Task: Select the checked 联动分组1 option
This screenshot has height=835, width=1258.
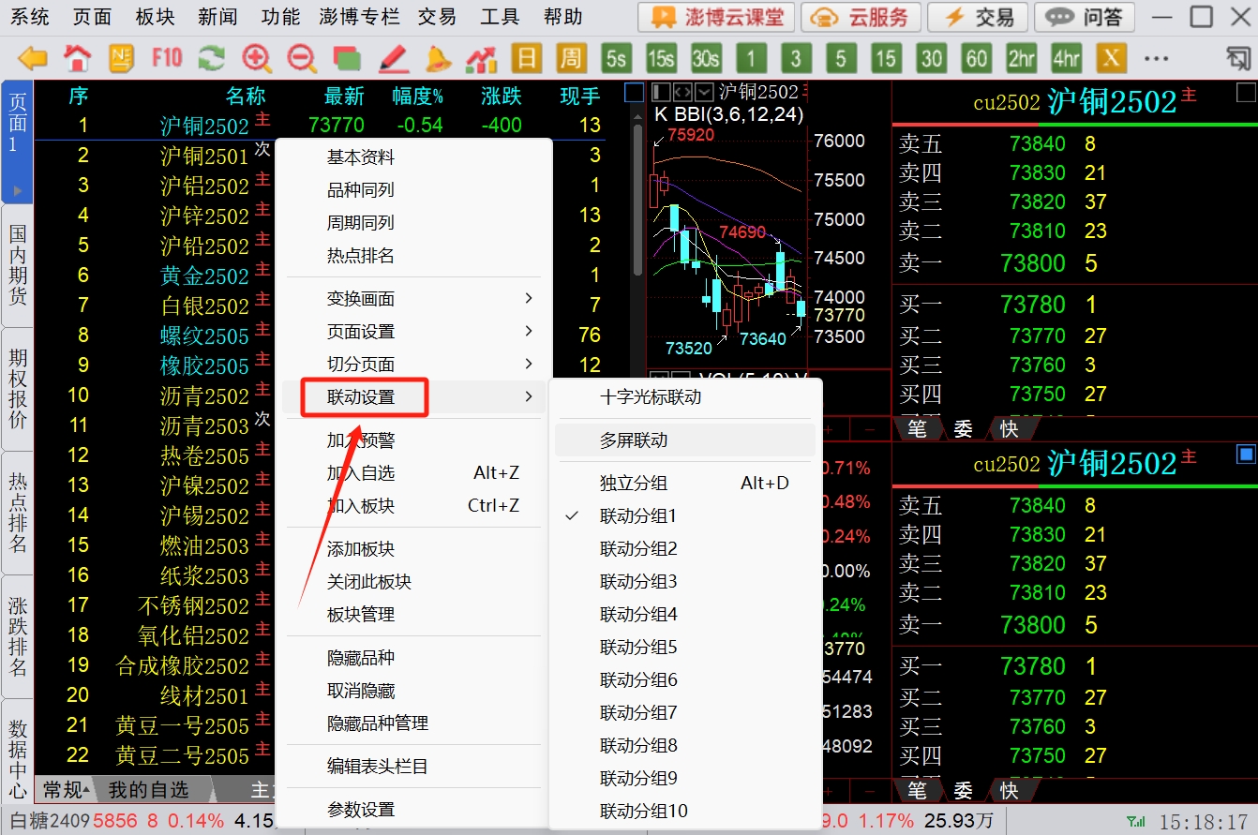Action: [637, 516]
